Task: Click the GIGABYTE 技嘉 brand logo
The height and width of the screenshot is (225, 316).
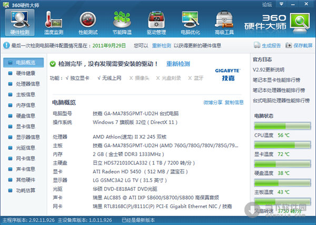Action: coord(228,73)
